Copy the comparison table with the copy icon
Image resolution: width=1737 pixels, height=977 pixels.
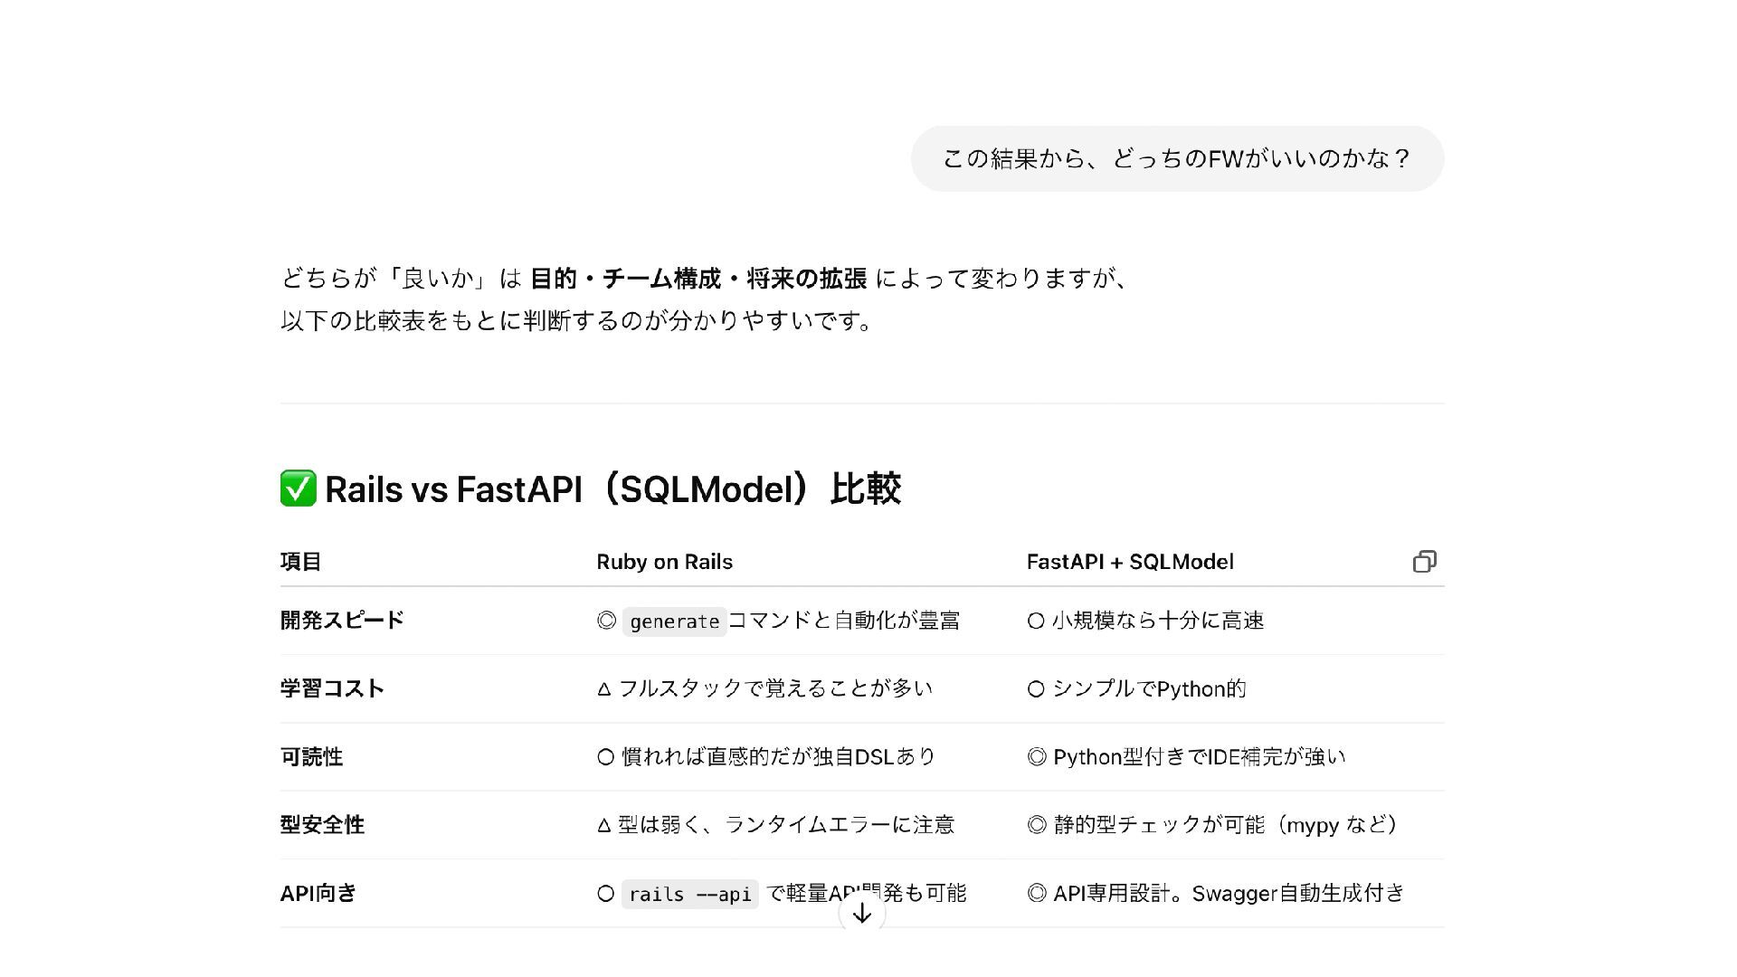pyautogui.click(x=1424, y=562)
